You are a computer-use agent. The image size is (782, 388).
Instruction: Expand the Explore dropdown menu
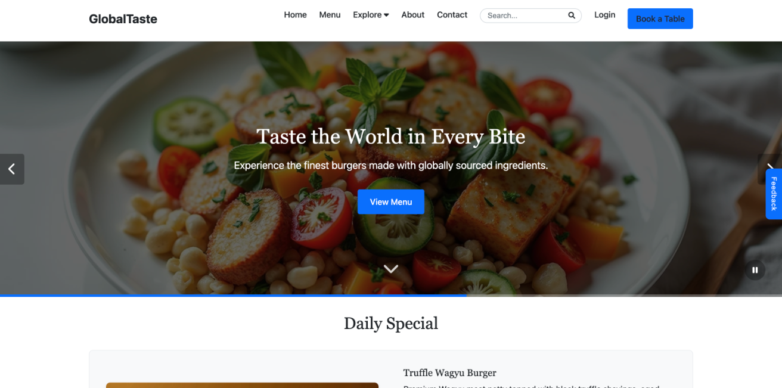tap(371, 15)
